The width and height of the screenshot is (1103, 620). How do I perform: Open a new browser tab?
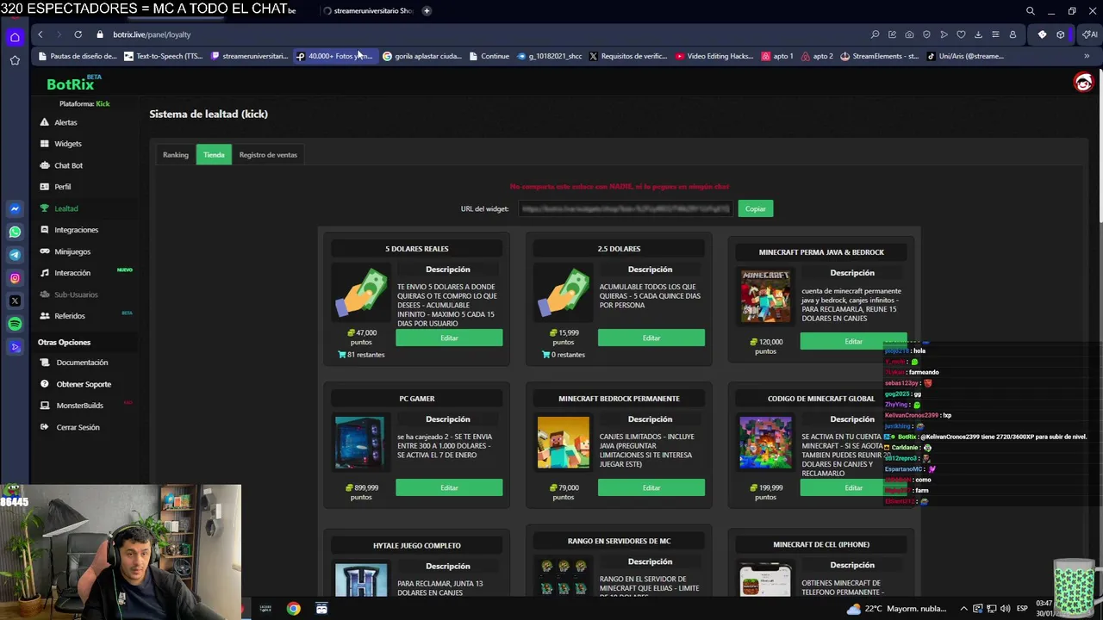427,10
